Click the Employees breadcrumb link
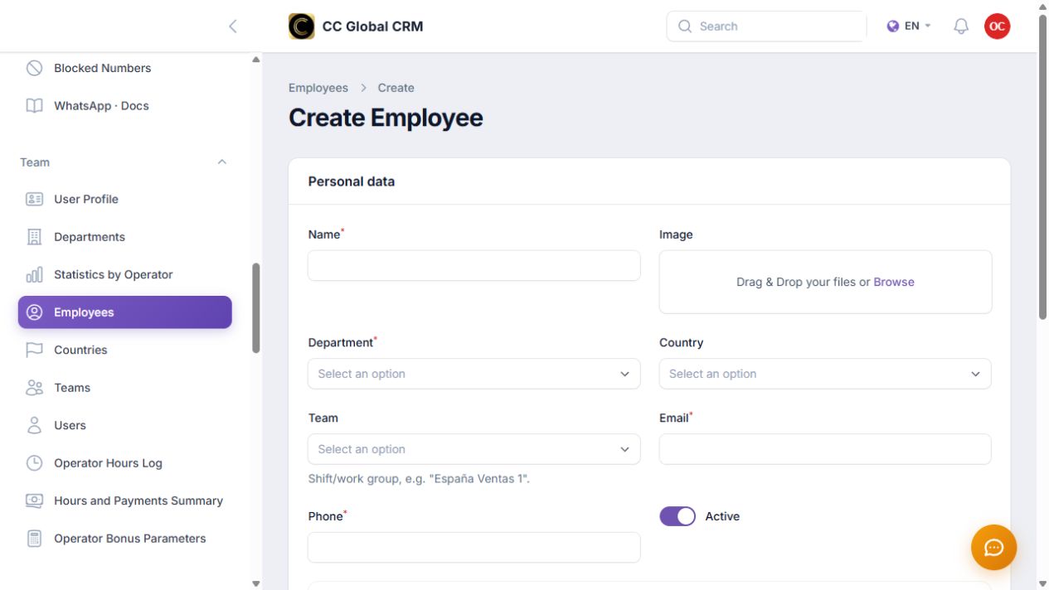The image size is (1049, 590). click(318, 88)
